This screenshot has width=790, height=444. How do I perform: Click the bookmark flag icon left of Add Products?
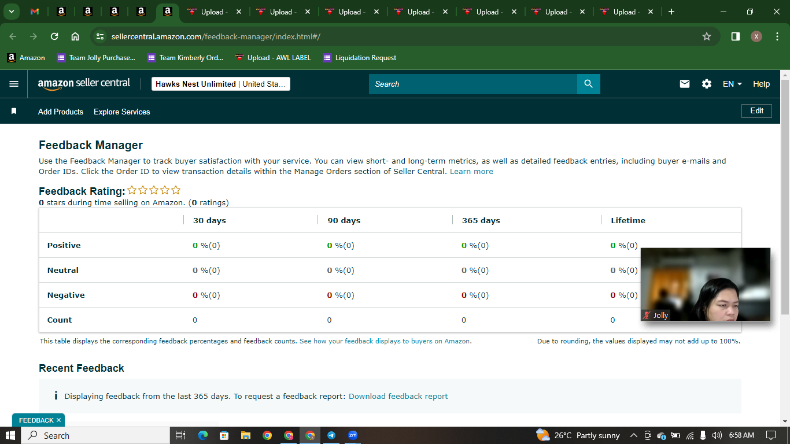coord(14,111)
